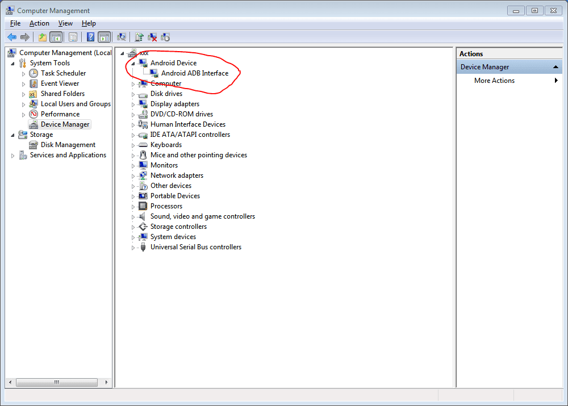
Task: Click Disable device toolbar icon (down arrow)
Action: pos(165,37)
